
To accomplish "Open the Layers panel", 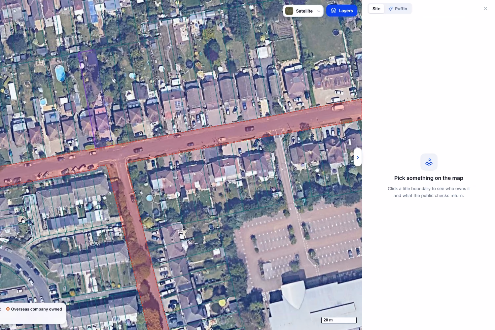I will pyautogui.click(x=342, y=11).
